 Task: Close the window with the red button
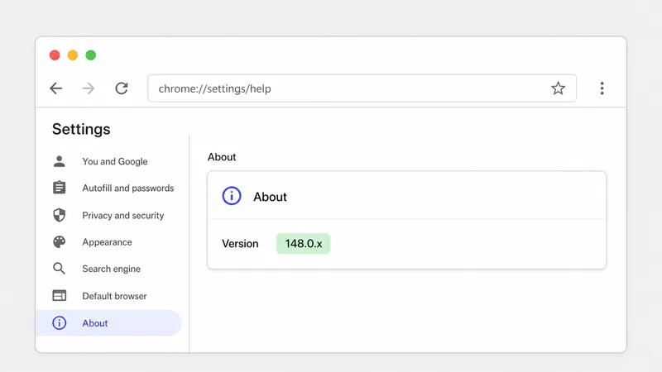pyautogui.click(x=55, y=55)
